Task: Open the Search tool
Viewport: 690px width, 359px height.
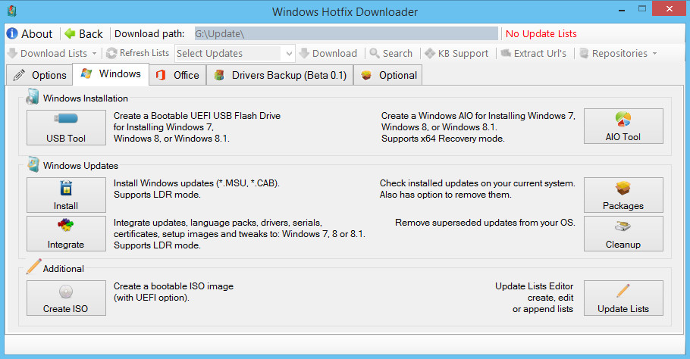Action: [x=391, y=53]
